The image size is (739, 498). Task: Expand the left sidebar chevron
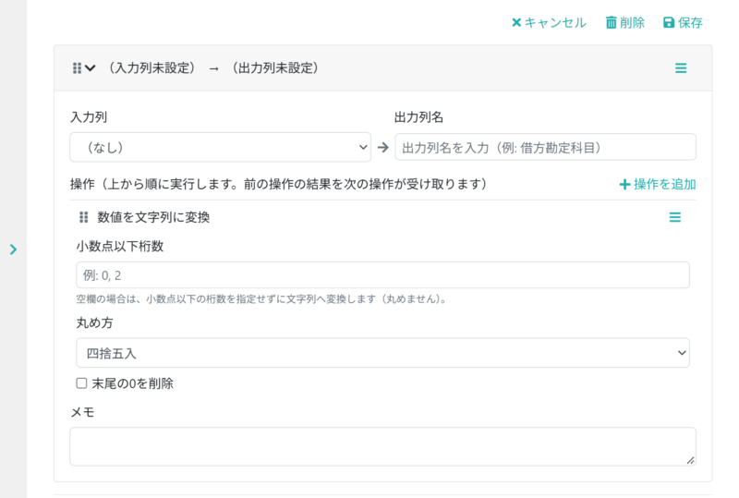[x=13, y=249]
